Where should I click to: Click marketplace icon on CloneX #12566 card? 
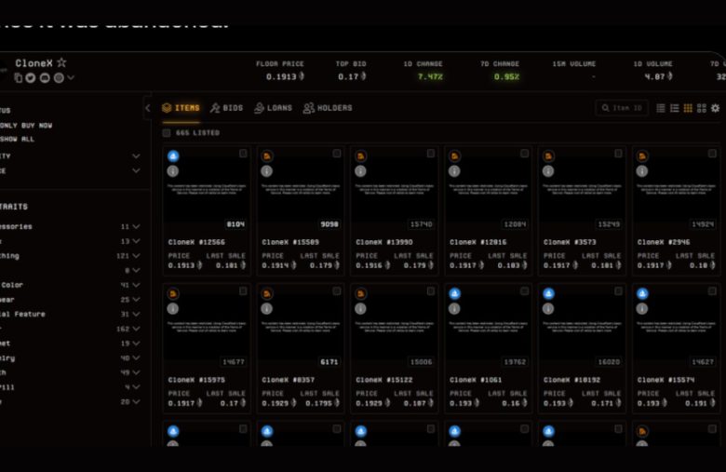point(173,156)
